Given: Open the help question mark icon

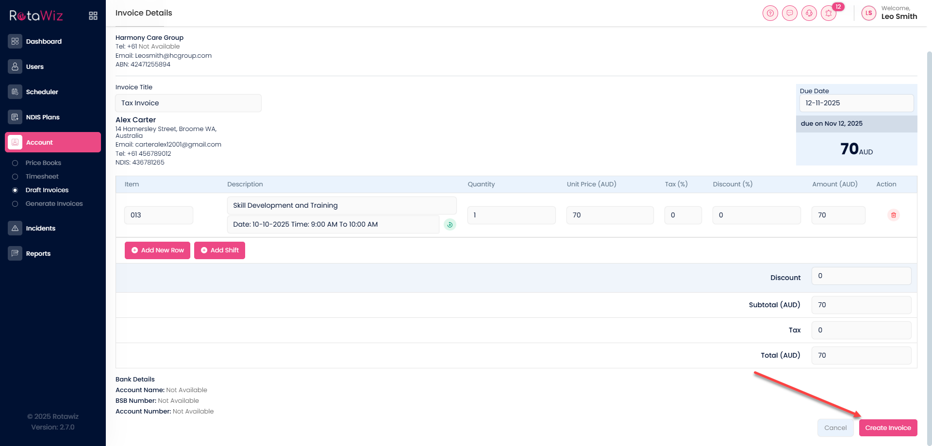Looking at the screenshot, I should 770,13.
